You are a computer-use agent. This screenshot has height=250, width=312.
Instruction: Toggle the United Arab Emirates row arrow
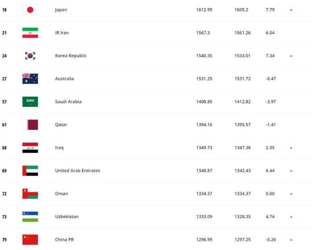tap(291, 171)
